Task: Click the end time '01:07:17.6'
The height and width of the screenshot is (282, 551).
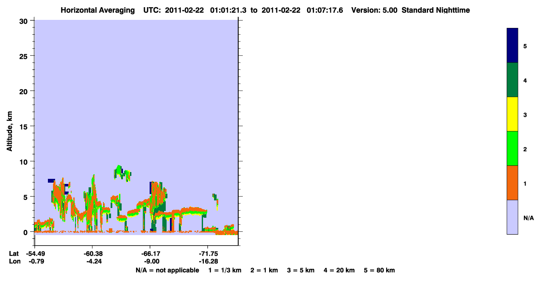Action: coord(325,10)
